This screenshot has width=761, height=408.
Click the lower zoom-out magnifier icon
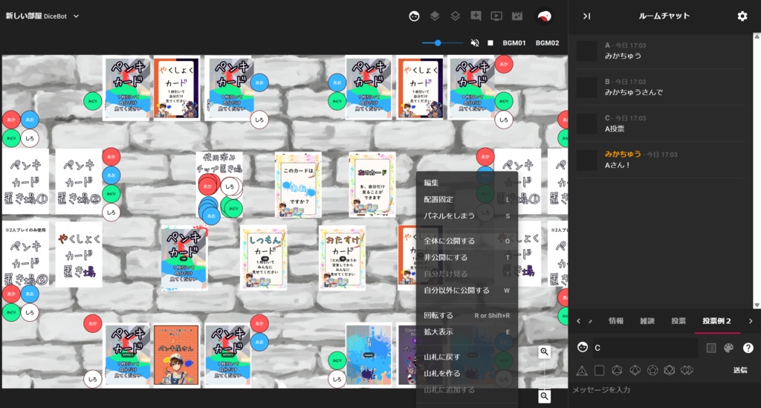click(545, 396)
